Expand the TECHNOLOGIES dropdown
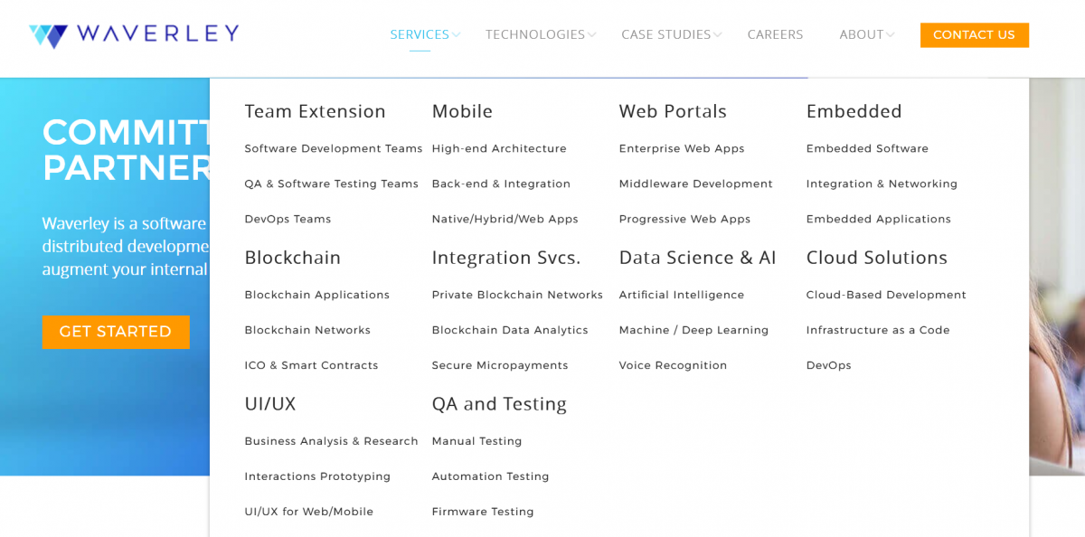The image size is (1085, 537). [534, 34]
